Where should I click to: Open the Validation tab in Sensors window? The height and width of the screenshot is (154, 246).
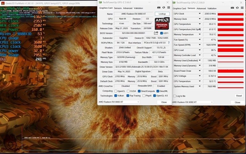pos(212,9)
